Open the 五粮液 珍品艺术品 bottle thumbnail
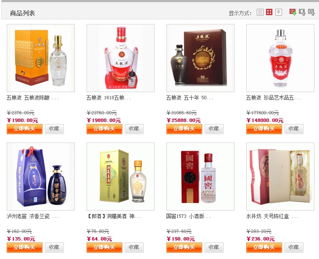The width and height of the screenshot is (319, 259). pos(280,58)
